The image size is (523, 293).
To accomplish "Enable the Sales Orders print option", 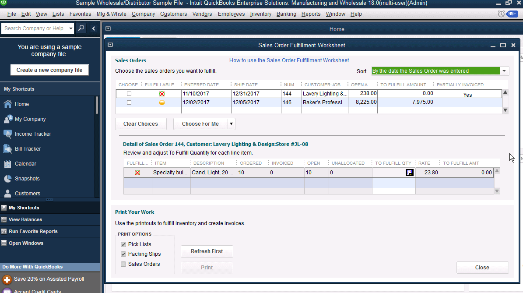I will [123, 264].
